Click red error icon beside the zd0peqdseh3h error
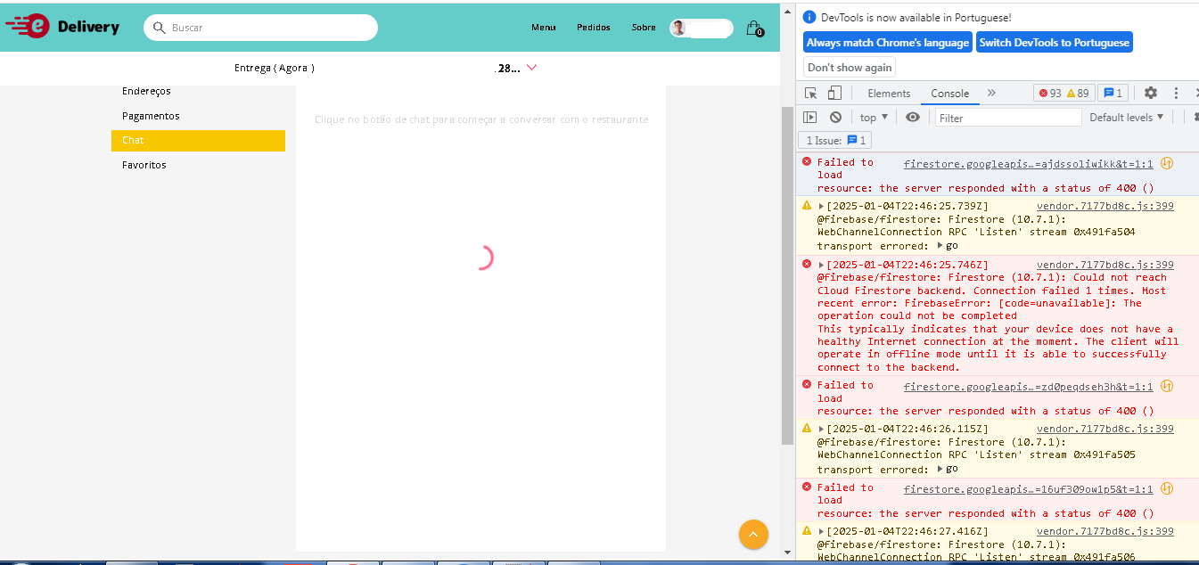1199x565 pixels. (x=807, y=384)
